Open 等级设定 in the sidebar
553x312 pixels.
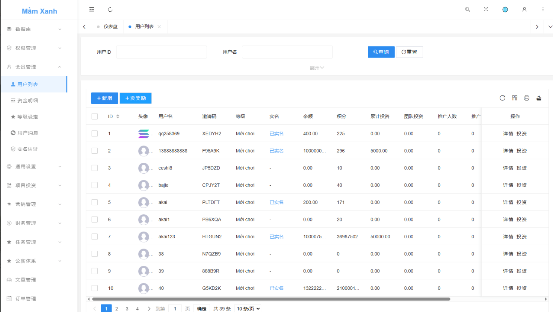coord(34,117)
